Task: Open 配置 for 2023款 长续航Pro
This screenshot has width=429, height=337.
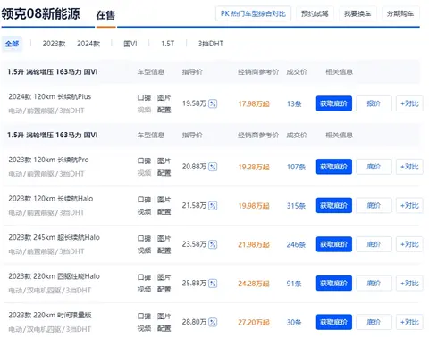Action: pyautogui.click(x=164, y=173)
